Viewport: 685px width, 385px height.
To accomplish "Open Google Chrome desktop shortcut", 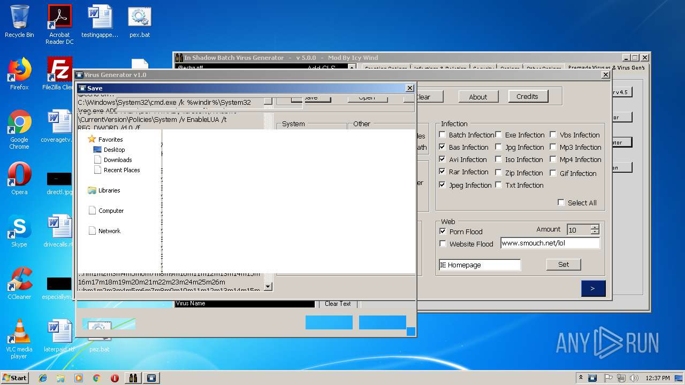I will coord(19,129).
